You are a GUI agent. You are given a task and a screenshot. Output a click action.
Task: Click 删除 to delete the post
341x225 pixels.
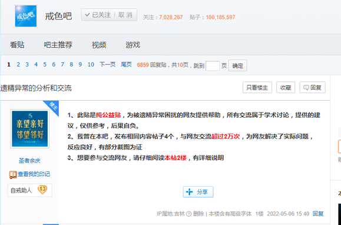click(x=198, y=214)
